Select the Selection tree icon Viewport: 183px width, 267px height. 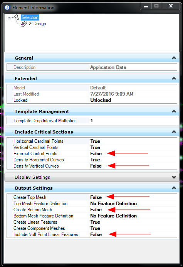point(16,17)
